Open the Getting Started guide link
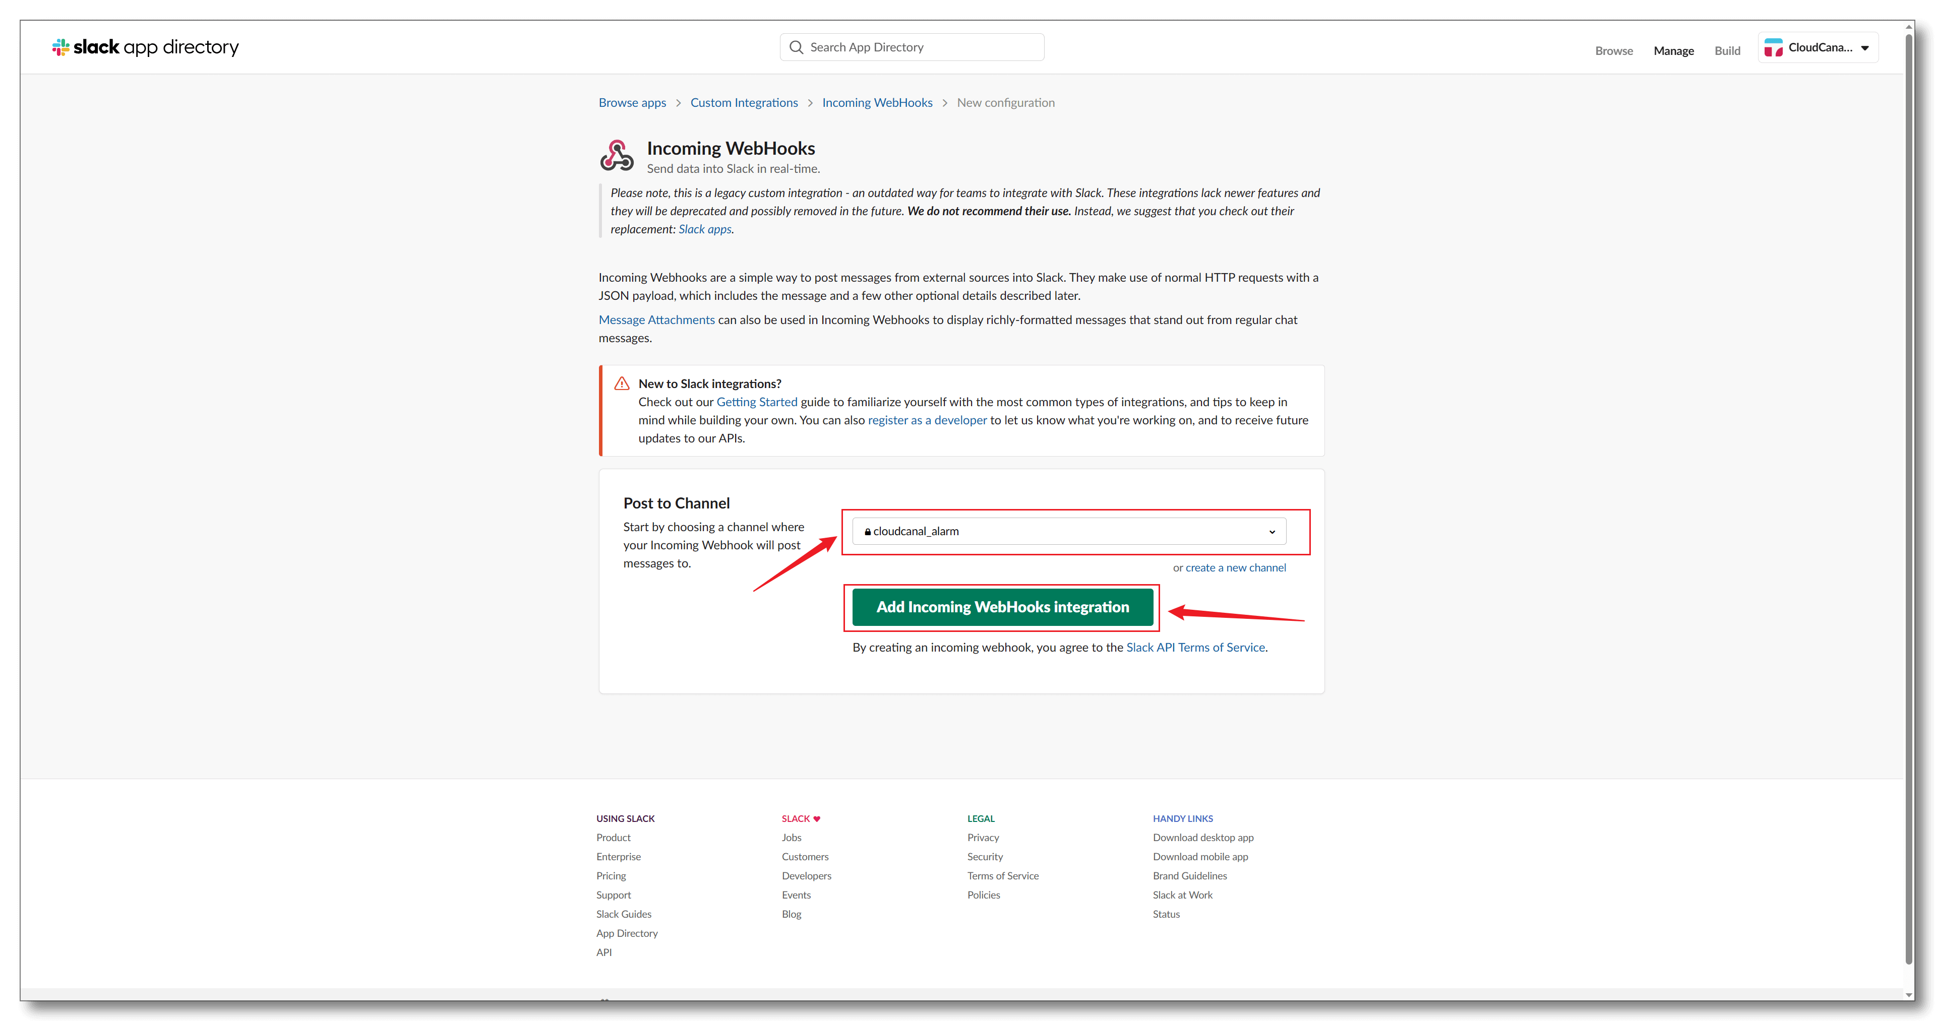 pos(756,402)
